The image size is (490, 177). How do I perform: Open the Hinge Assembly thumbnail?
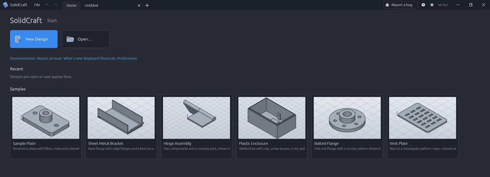[x=196, y=118]
